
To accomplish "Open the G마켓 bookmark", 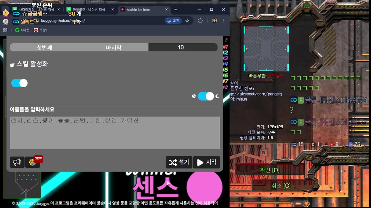I will pyautogui.click(x=22, y=30).
